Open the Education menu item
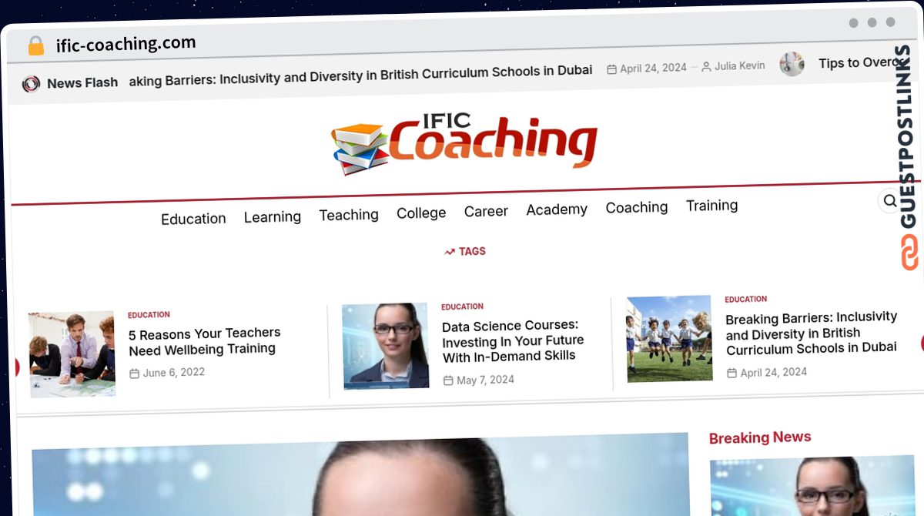924x516 pixels. (193, 219)
